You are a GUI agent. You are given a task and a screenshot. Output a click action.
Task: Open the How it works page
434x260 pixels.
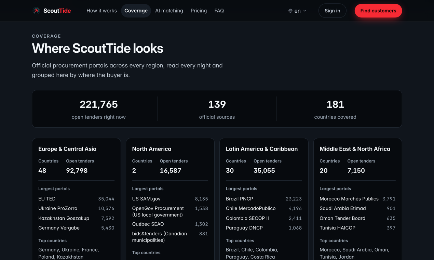pyautogui.click(x=101, y=11)
